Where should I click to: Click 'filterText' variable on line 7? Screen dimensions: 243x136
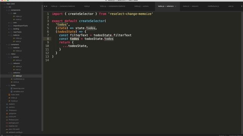[79, 35]
